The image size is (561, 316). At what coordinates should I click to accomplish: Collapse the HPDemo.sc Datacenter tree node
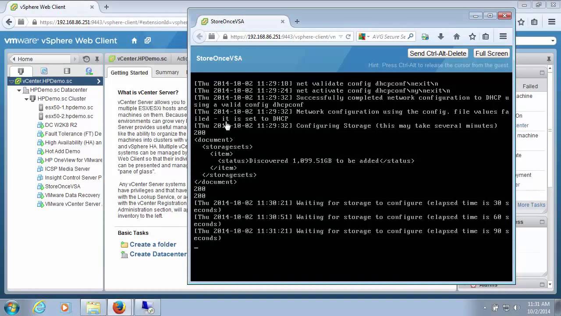click(19, 90)
